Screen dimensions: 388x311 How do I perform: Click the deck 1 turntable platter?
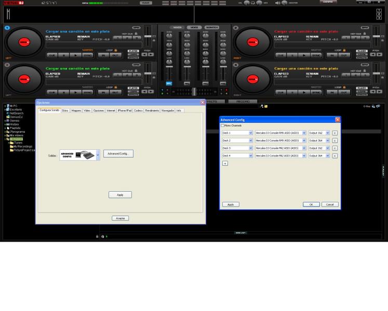[x=24, y=42]
